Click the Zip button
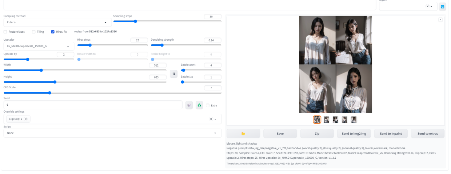Image resolution: width=451 pixels, height=174 pixels. click(317, 134)
